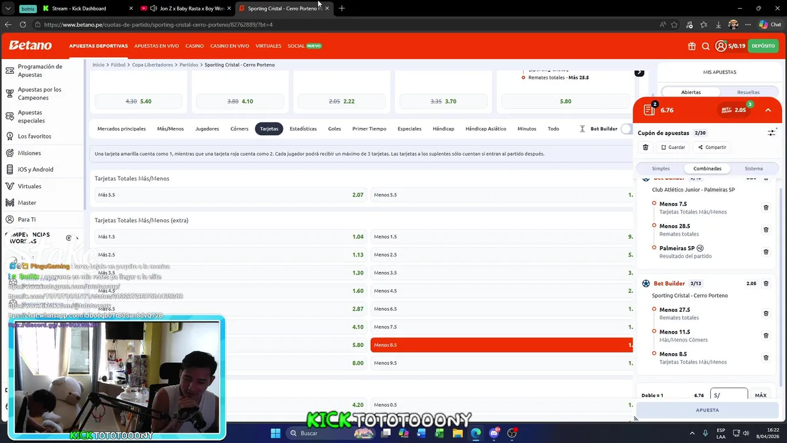Screen dimensions: 787x443
Task: Deselect the highlighted Menos 8.5 odds
Action: coord(501,345)
